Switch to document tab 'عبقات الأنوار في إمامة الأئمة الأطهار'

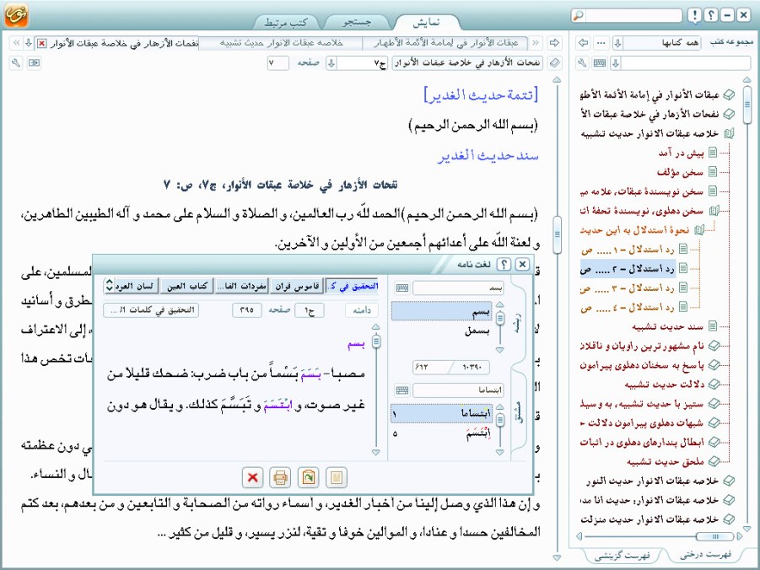[445, 43]
